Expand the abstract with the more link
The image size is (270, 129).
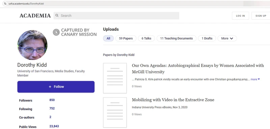(255, 79)
